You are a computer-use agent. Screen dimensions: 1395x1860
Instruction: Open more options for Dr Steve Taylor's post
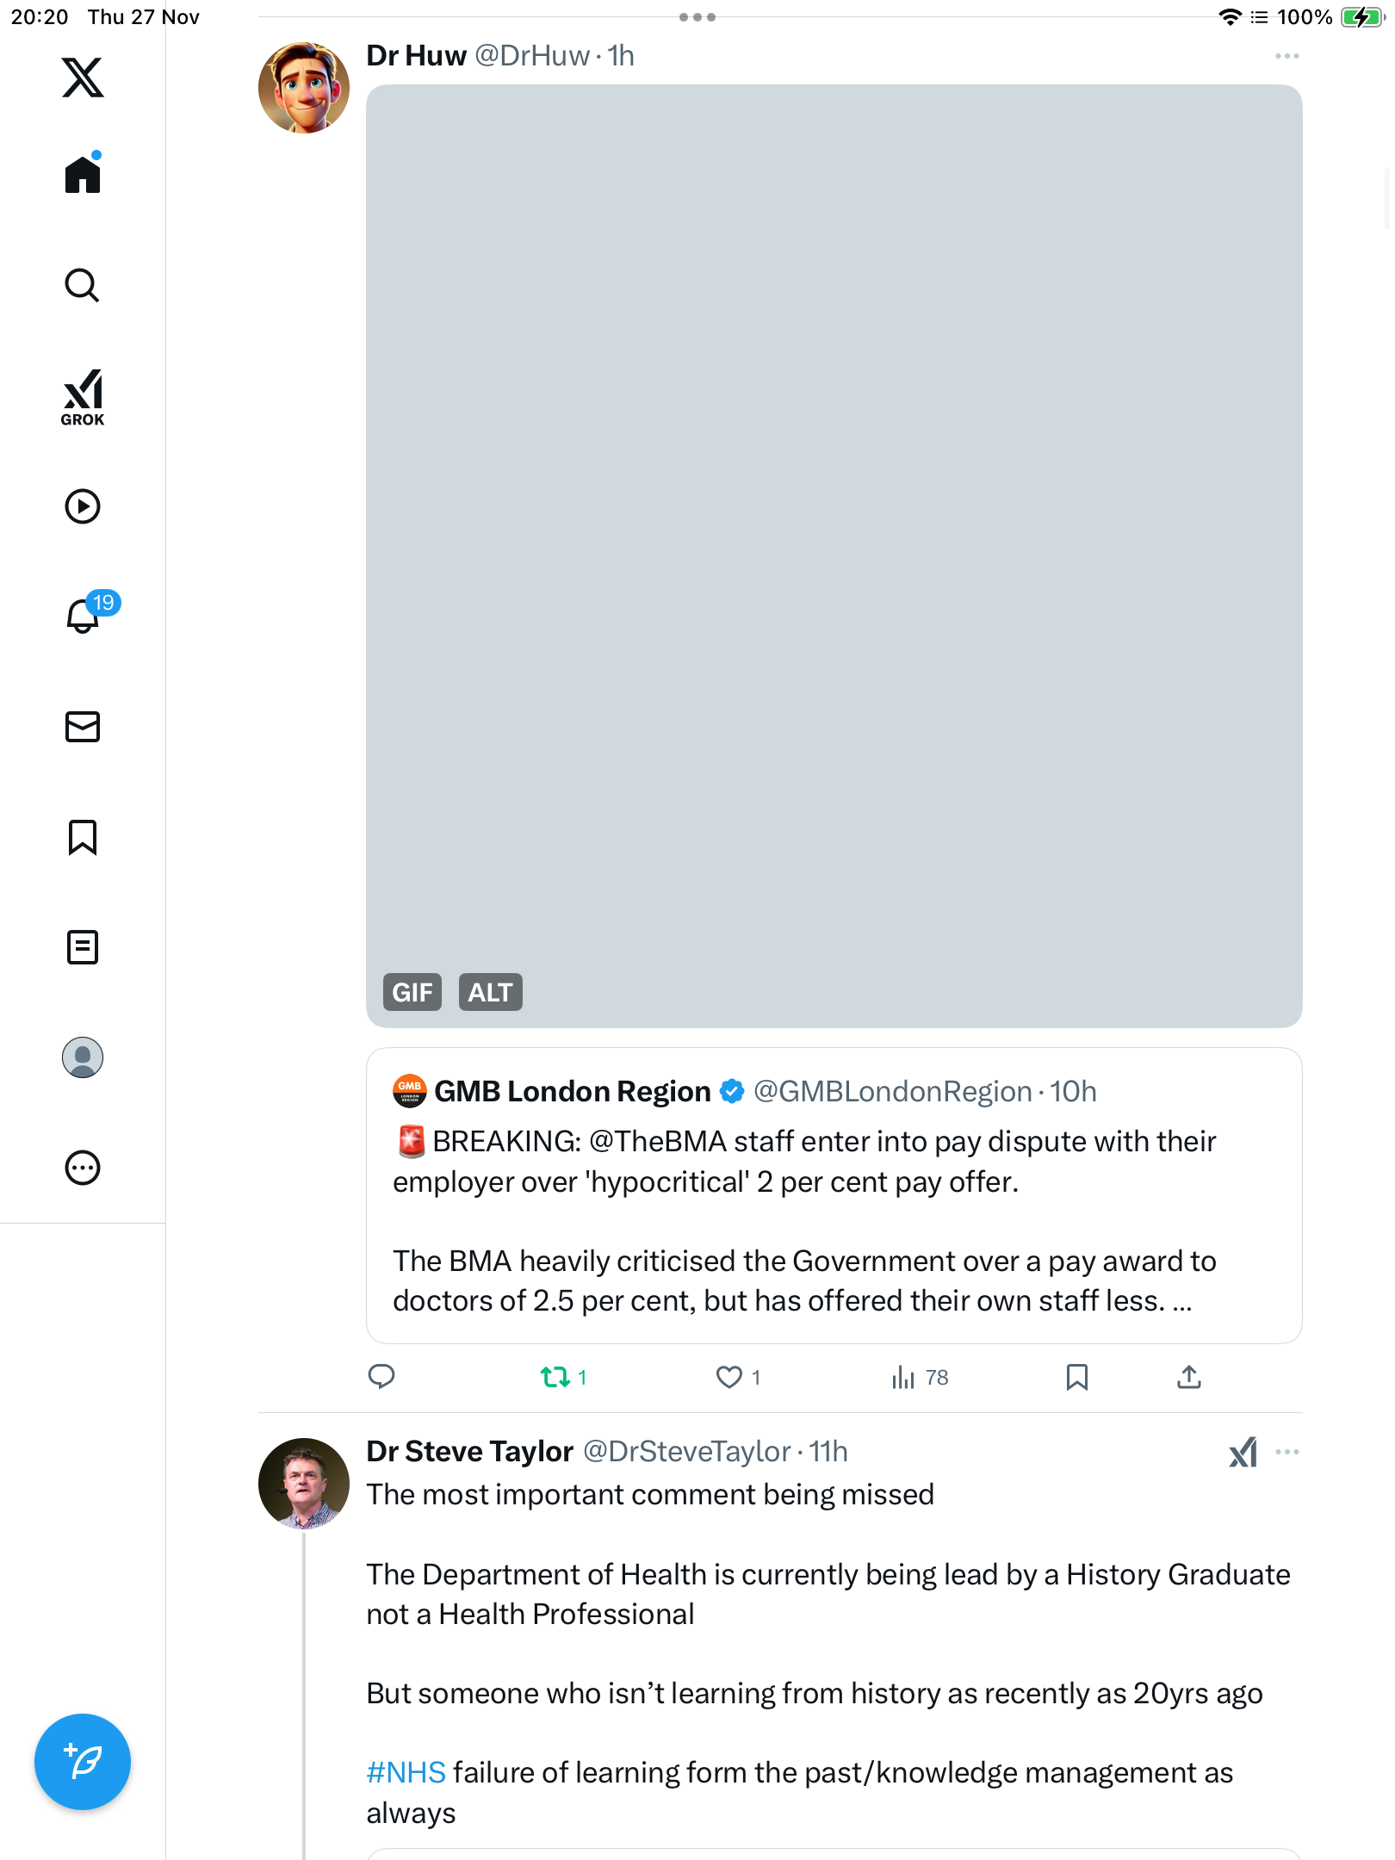[1286, 1452]
